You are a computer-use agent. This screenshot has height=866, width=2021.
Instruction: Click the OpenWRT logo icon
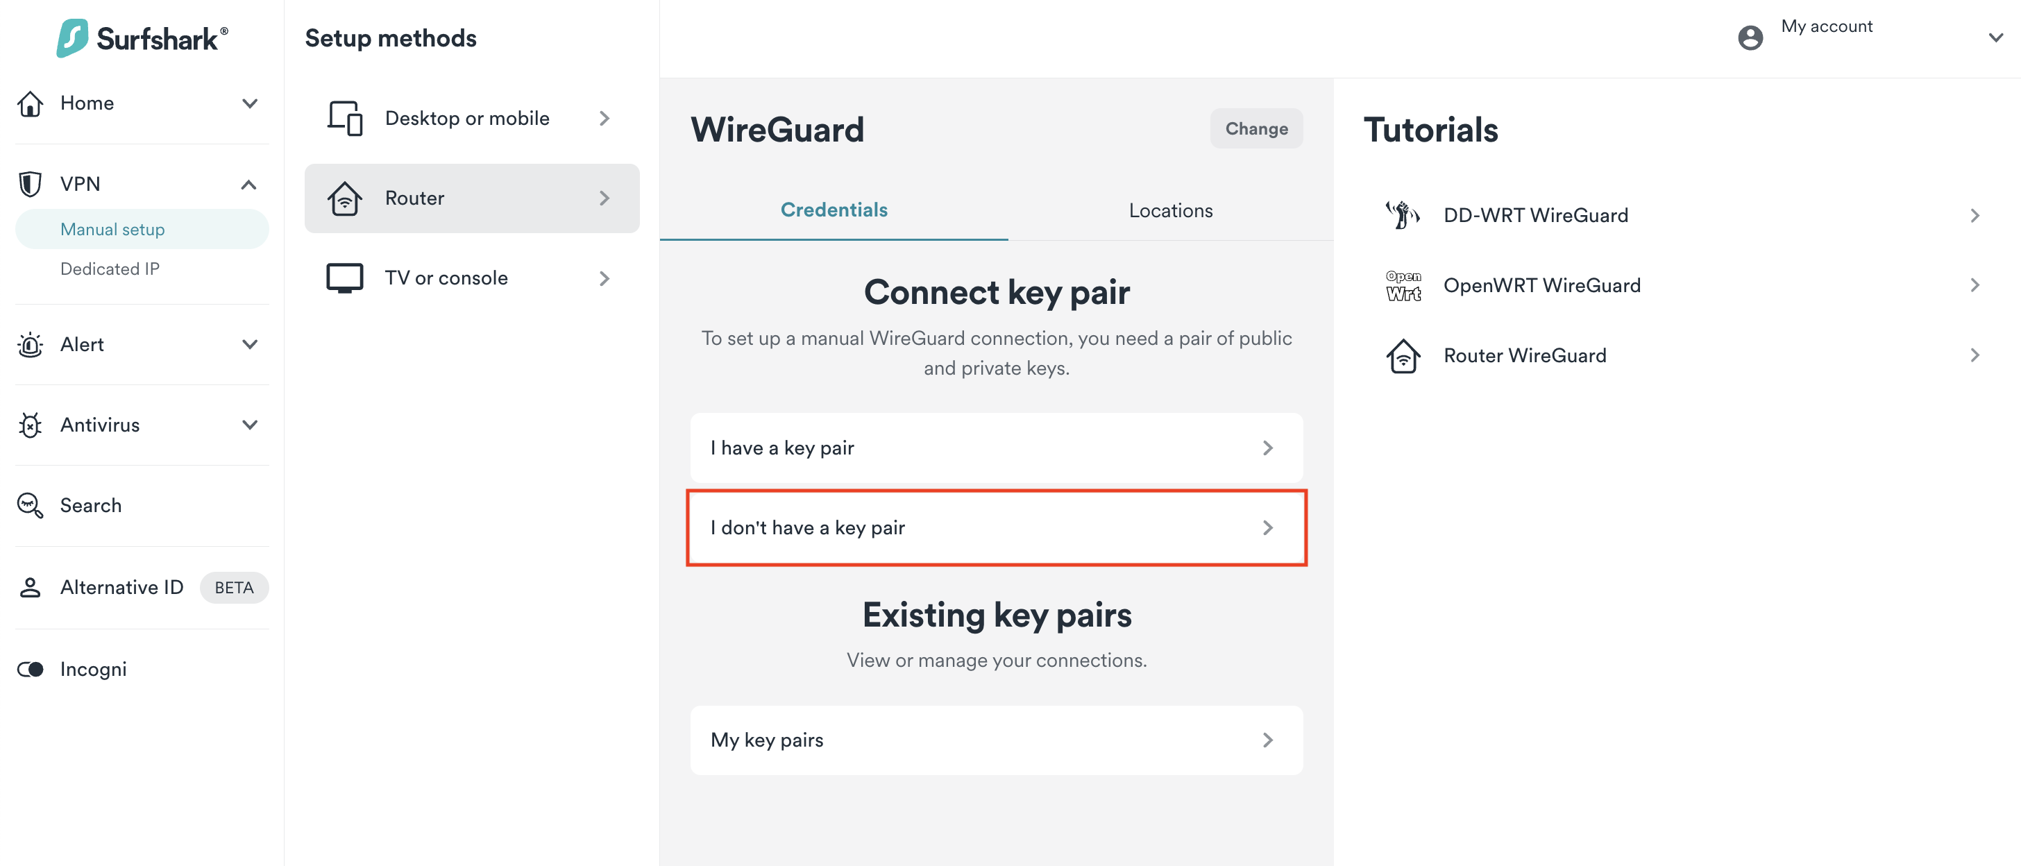pyautogui.click(x=1402, y=285)
